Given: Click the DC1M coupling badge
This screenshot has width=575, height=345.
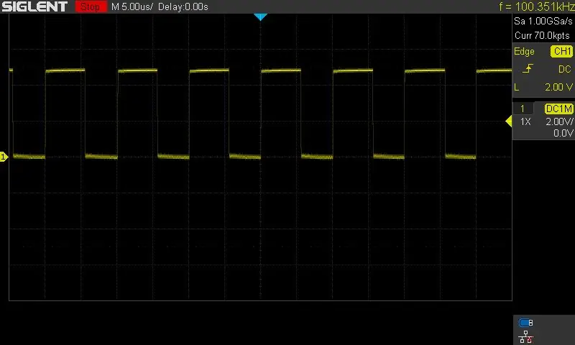Looking at the screenshot, I should pos(558,109).
